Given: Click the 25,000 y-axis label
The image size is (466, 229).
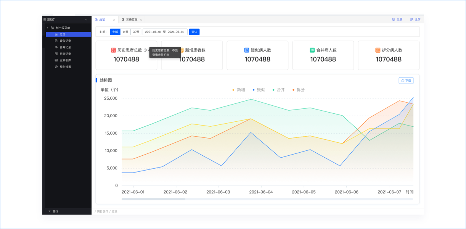Looking at the screenshot, I should coord(111,98).
